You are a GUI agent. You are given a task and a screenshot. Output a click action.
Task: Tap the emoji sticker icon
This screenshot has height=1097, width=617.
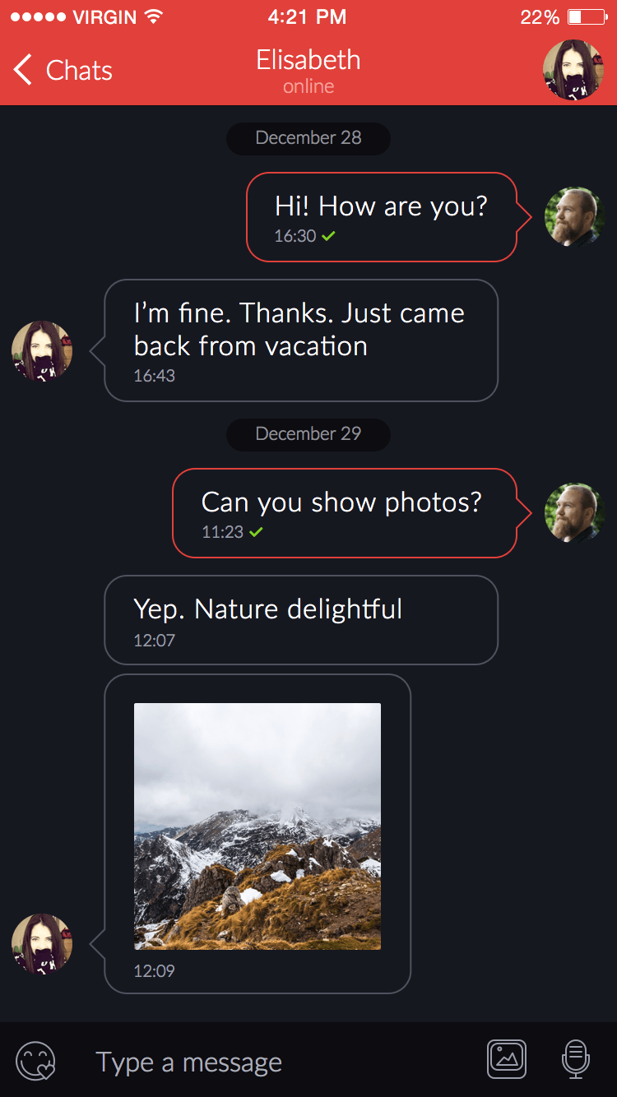point(36,1061)
